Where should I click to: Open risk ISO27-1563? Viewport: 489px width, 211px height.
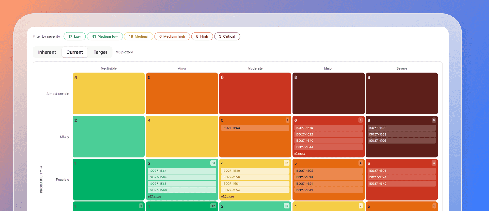point(255,128)
